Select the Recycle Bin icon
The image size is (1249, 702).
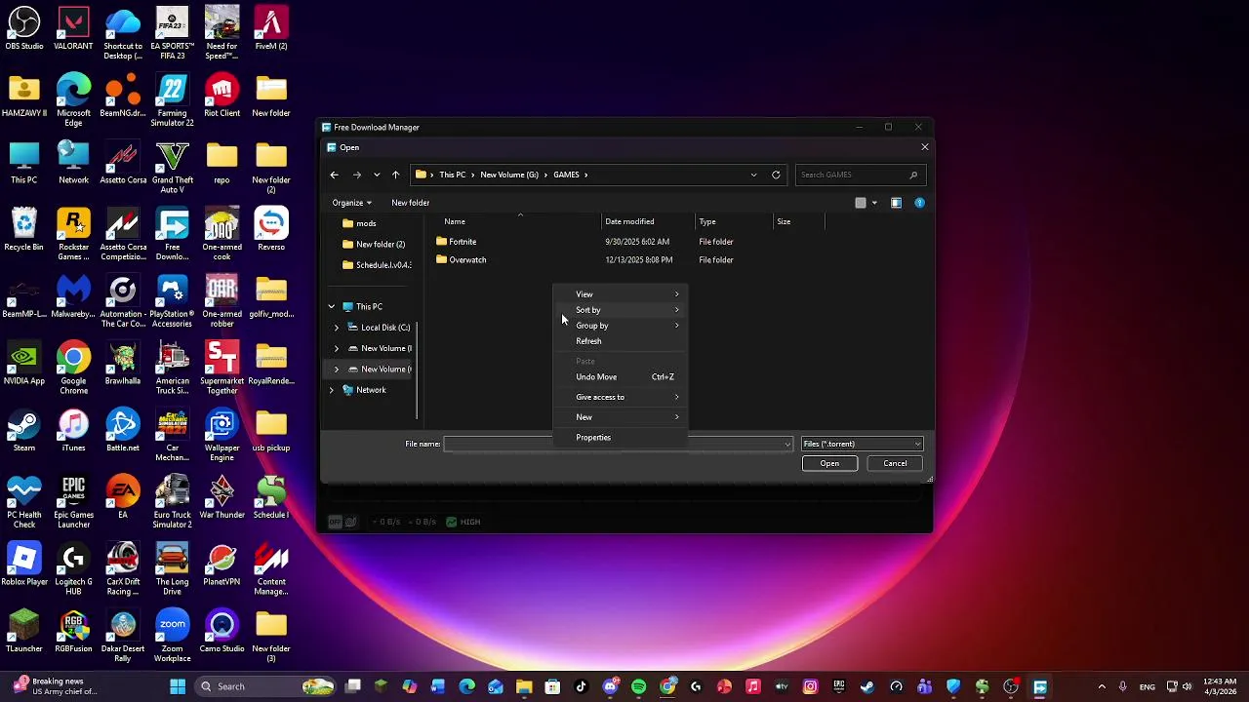[24, 230]
